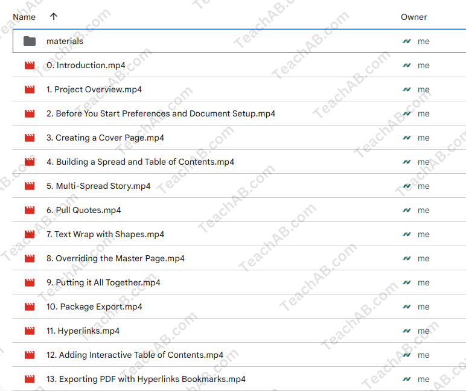The width and height of the screenshot is (466, 391).
Task: Click owner 'me' in 9. Putting it All Together row
Action: tap(424, 283)
